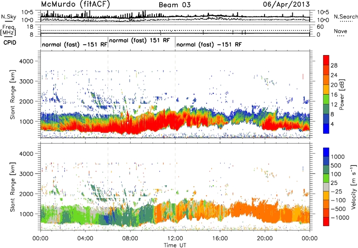
Task: Select the N.Sky legend label
Action: [9, 17]
